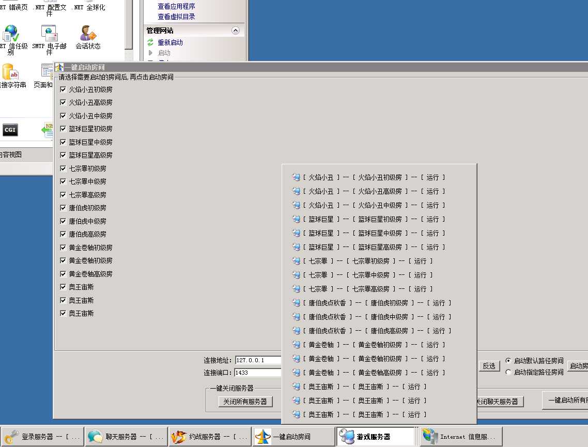The height and width of the screenshot is (447, 588).
Task: Click the 反选 button
Action: [x=489, y=366]
